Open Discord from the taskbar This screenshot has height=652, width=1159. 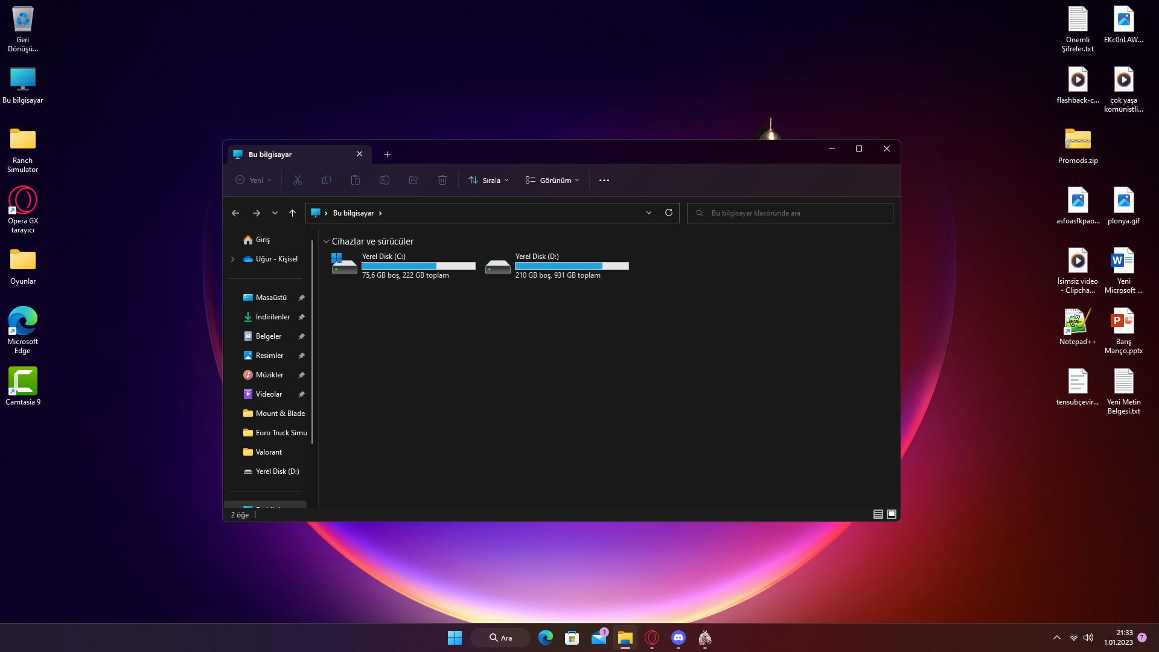[678, 638]
